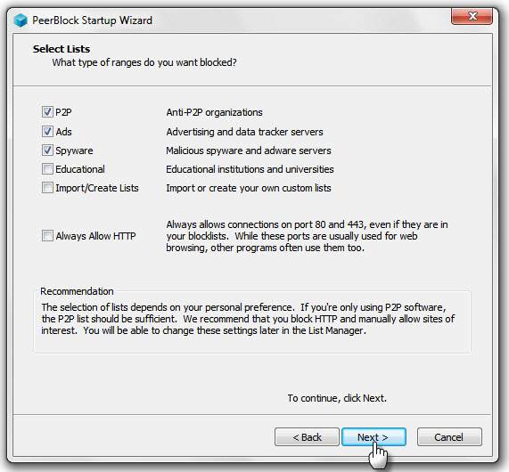Close the PeerBlock Startup Wizard window

click(472, 16)
